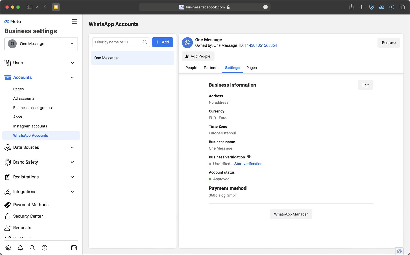Image resolution: width=410 pixels, height=255 pixels.
Task: Expand the Registrations section
Action: tap(41, 177)
